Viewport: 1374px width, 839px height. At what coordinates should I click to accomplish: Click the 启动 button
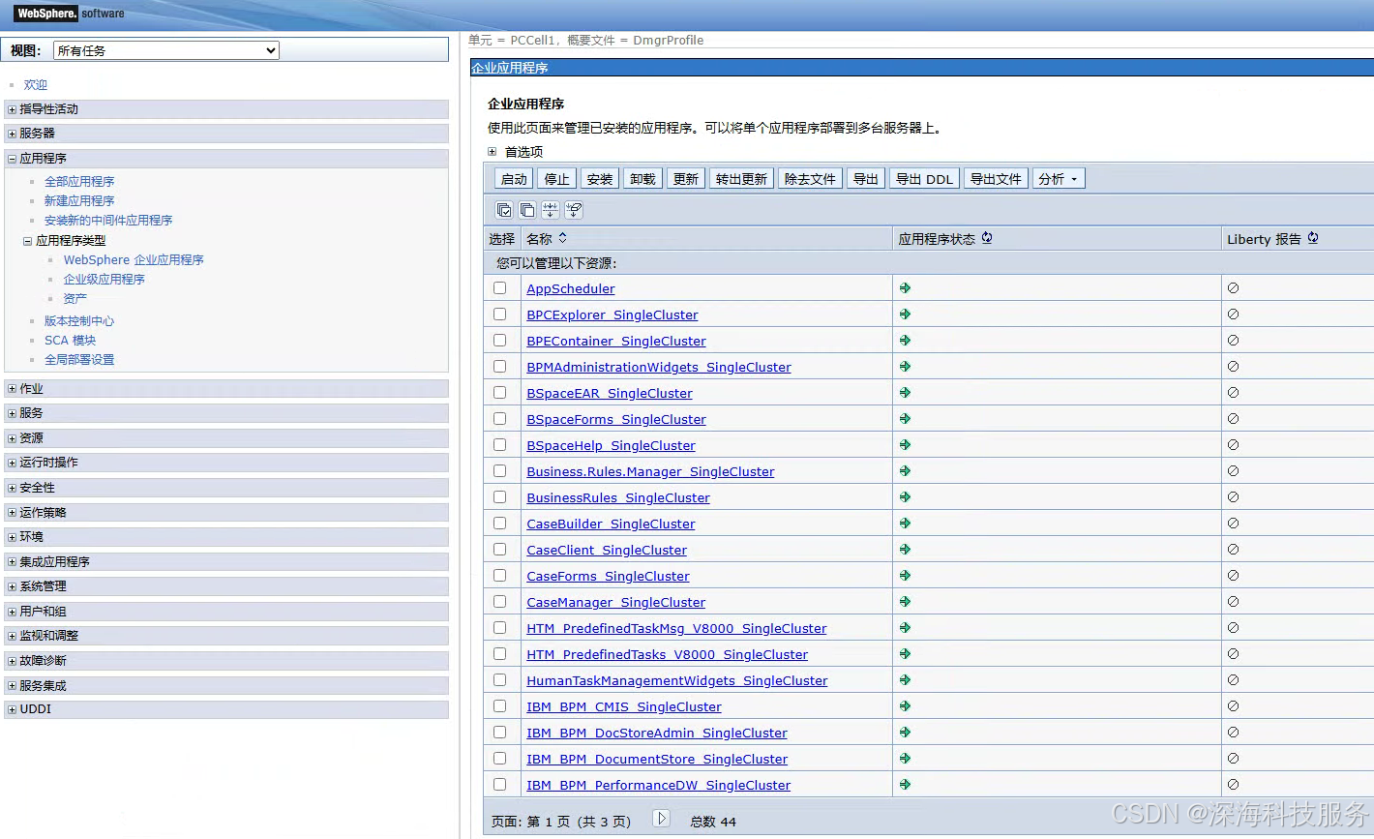[x=514, y=179]
